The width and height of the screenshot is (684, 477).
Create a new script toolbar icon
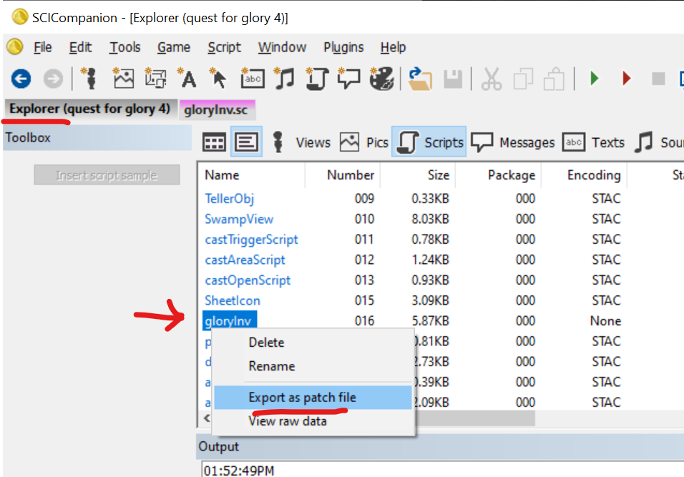tap(317, 79)
